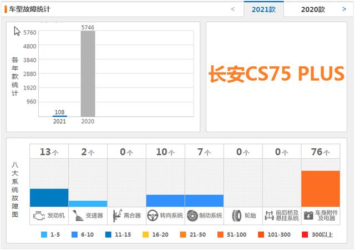Viewport: 355px width, 250px height.
Task: Click the 离合器 label
Action: tap(132, 216)
